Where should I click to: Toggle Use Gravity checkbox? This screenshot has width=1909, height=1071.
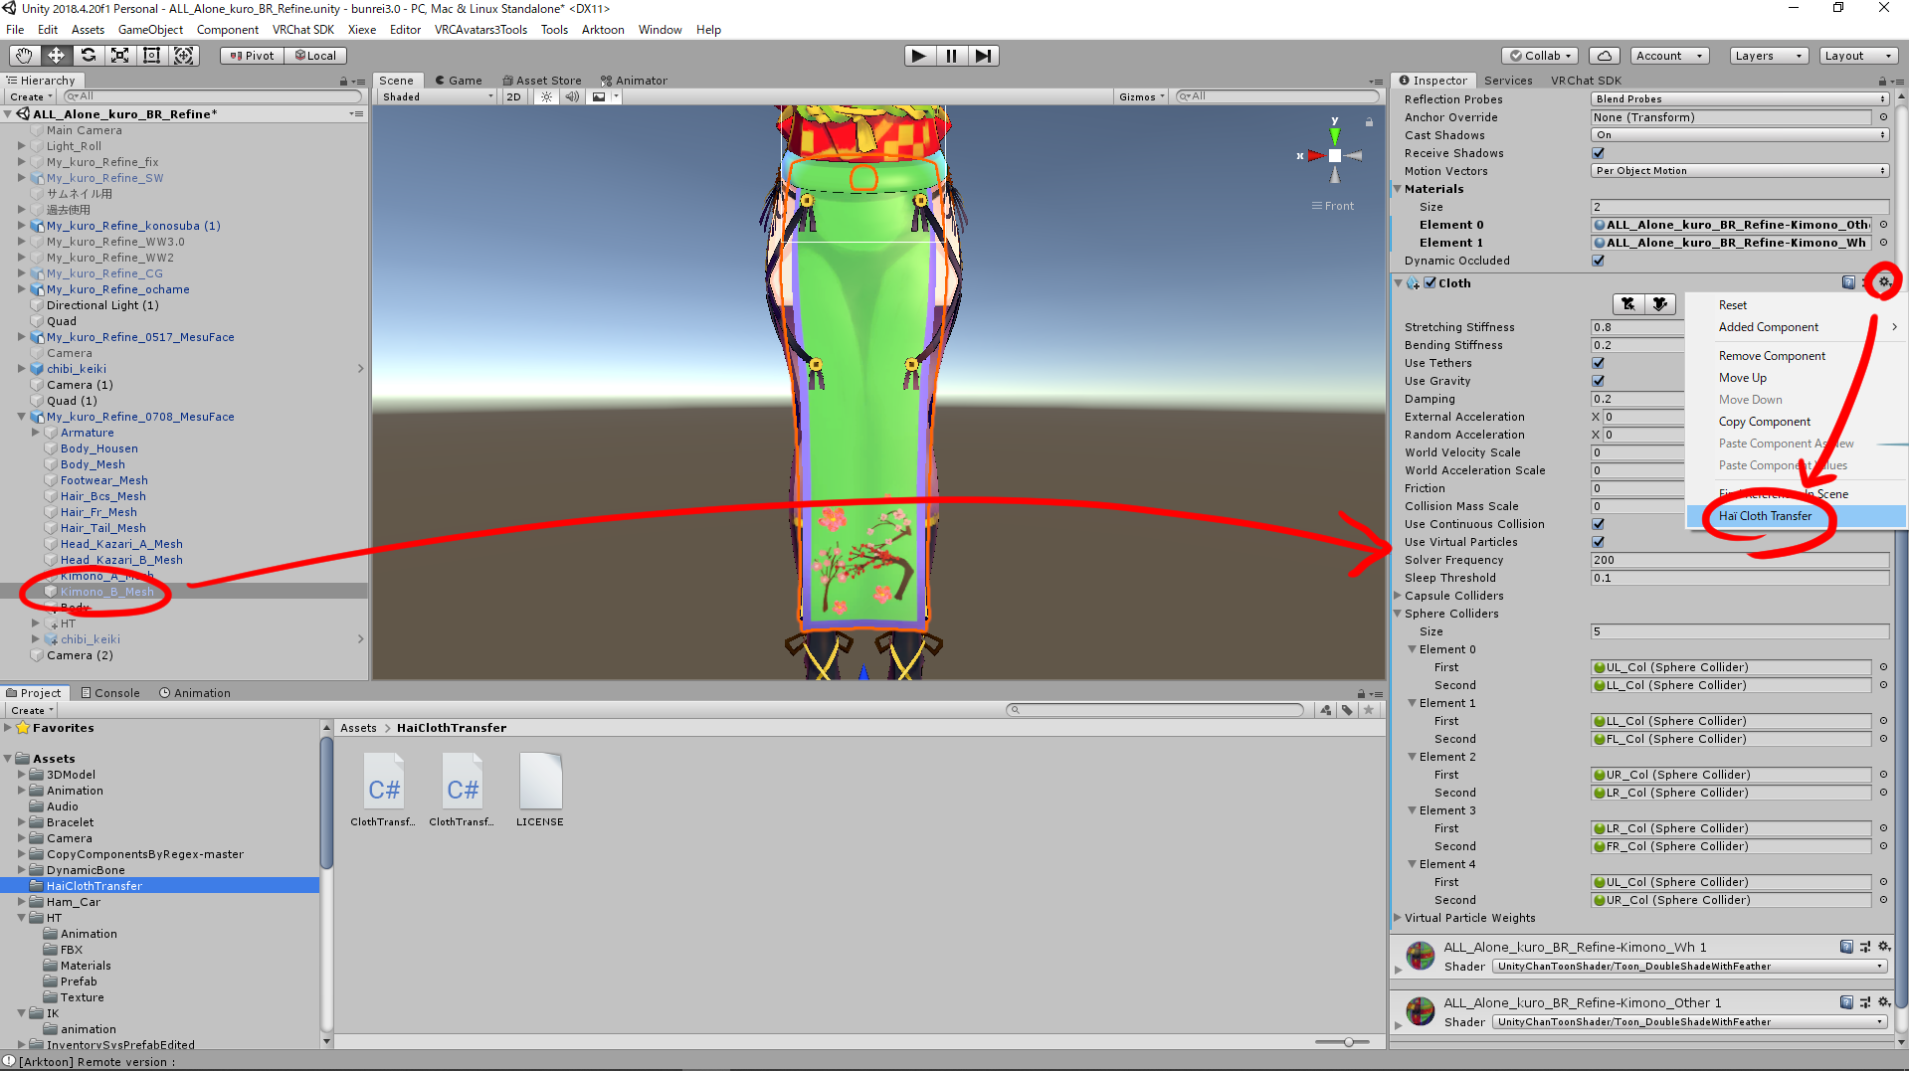point(1598,381)
